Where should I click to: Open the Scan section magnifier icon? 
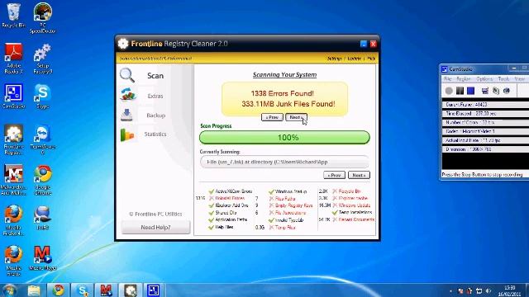point(127,75)
